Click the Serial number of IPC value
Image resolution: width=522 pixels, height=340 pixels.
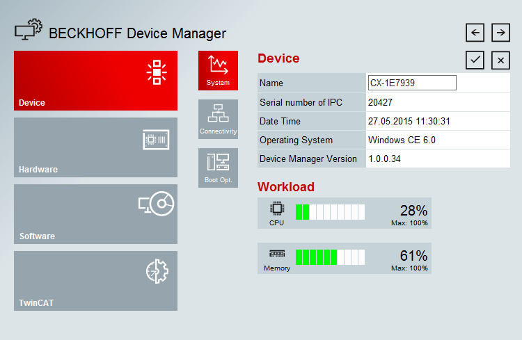coord(380,102)
